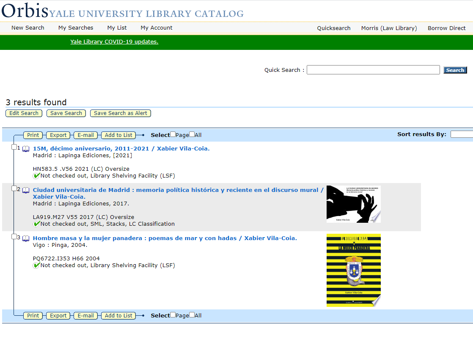This screenshot has height=339, width=473.
Task: Click the yellow striped Hombre Masa cover thumbnail
Action: click(354, 270)
